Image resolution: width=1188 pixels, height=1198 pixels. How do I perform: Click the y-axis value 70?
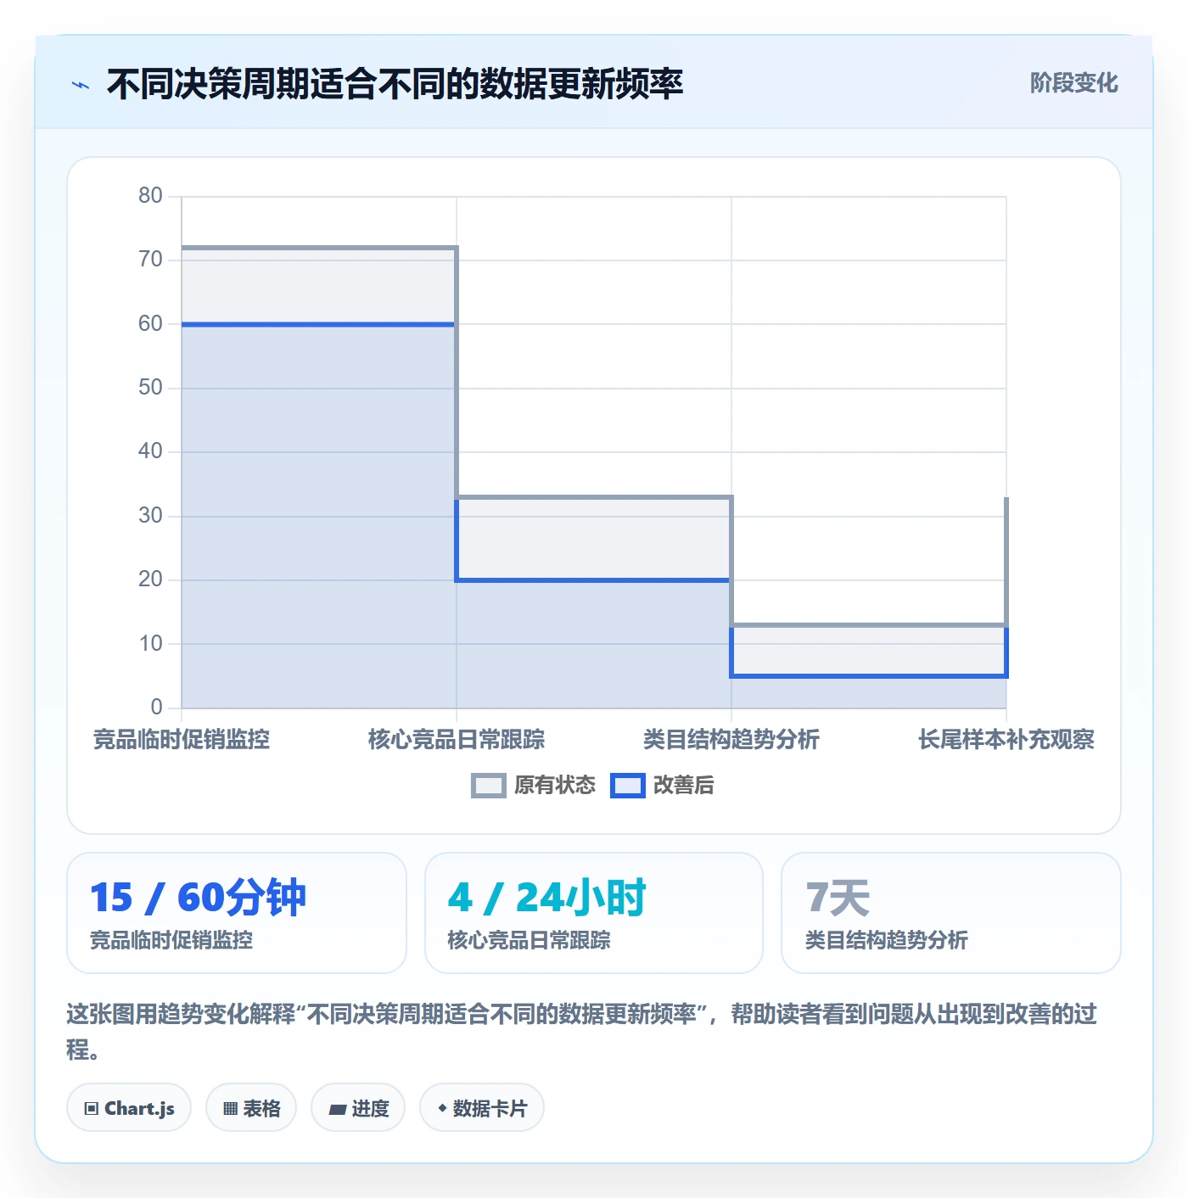click(x=150, y=260)
